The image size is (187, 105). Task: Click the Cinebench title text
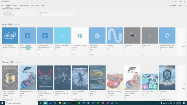click(129, 45)
